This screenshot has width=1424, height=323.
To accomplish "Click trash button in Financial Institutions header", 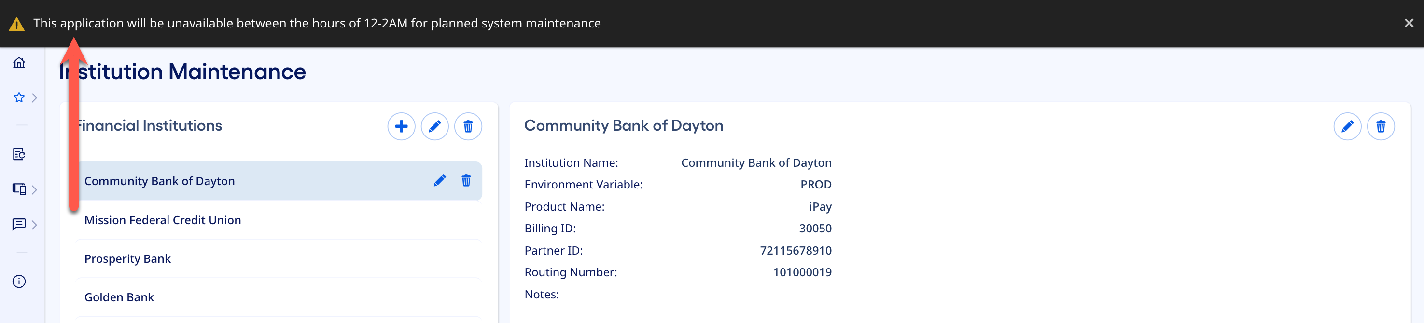I will 468,126.
